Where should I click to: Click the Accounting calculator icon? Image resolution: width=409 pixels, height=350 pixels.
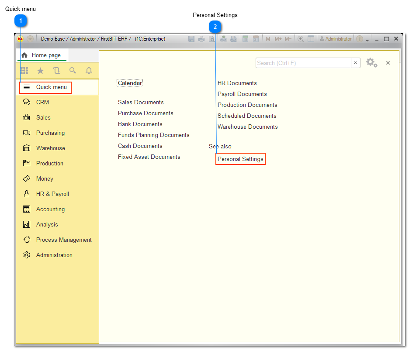click(27, 209)
